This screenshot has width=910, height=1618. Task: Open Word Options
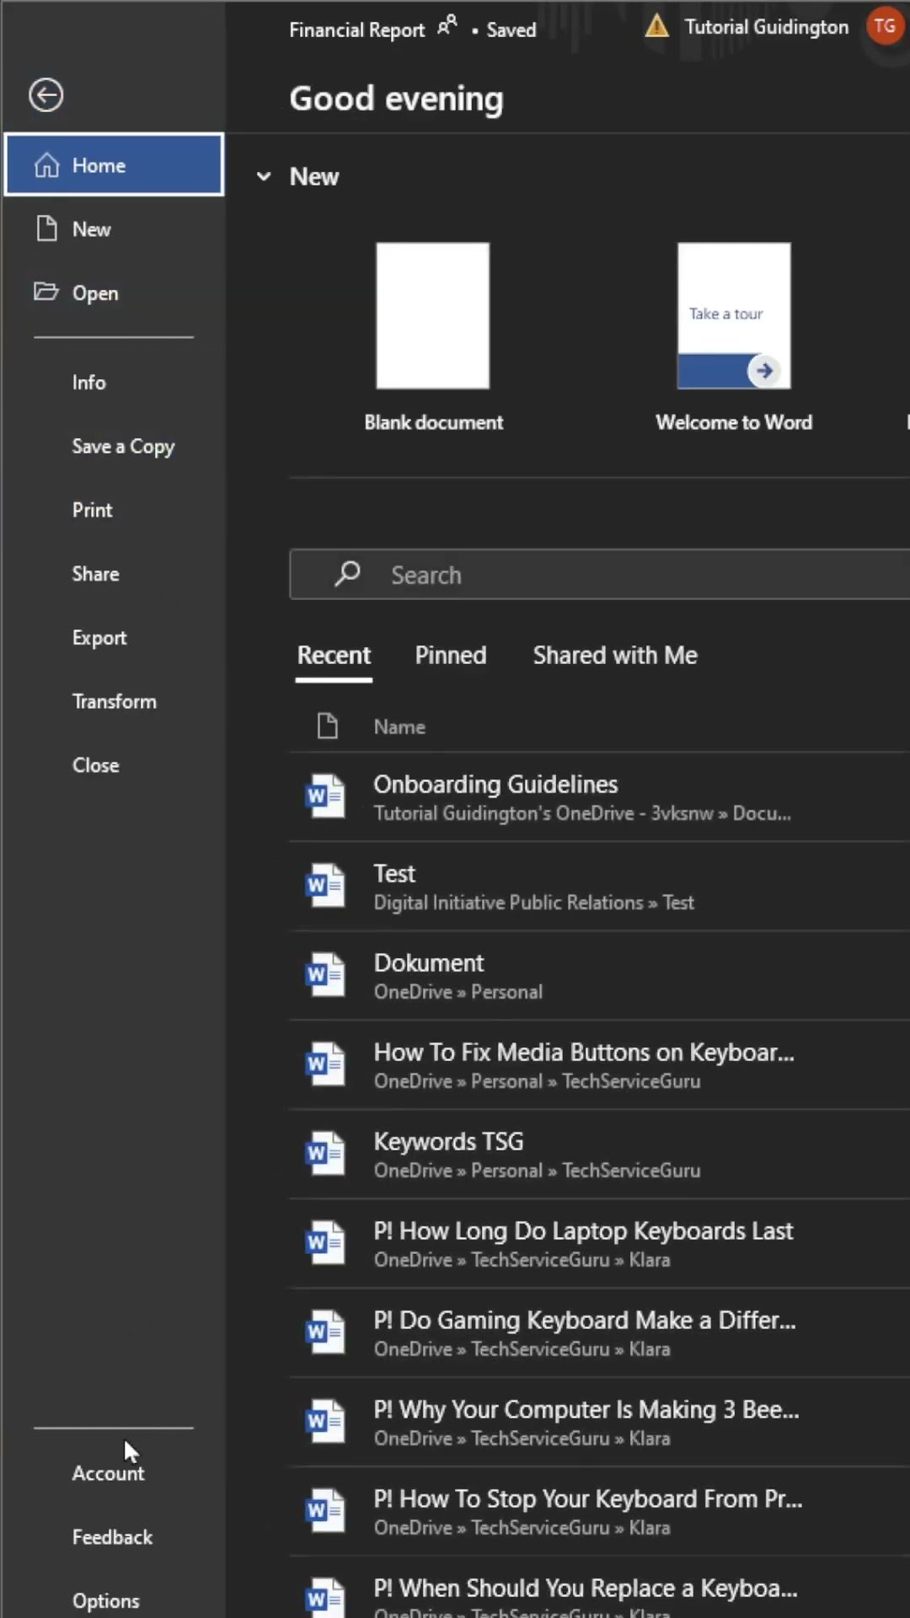click(105, 1600)
